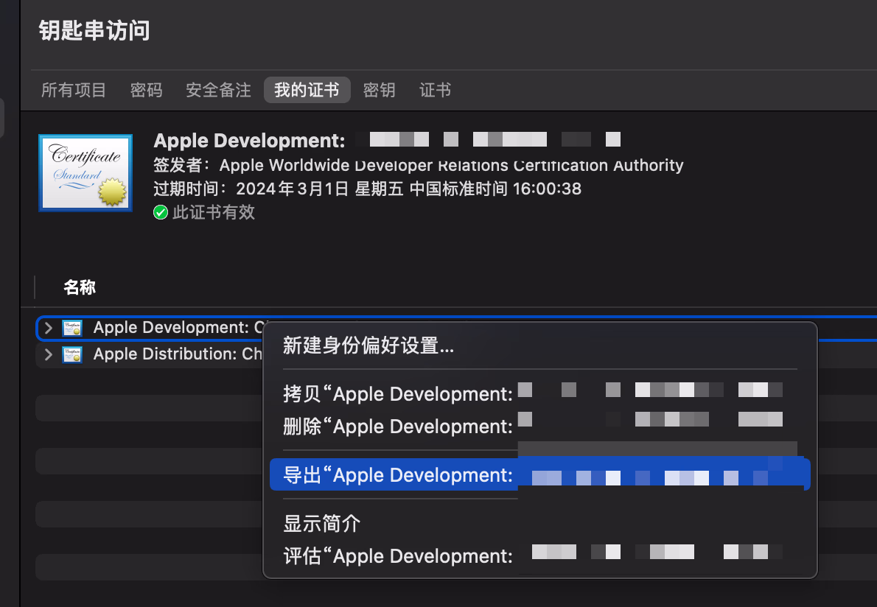Switch to the 所有项目 tab
Viewport: 877px width, 607px height.
pyautogui.click(x=74, y=90)
